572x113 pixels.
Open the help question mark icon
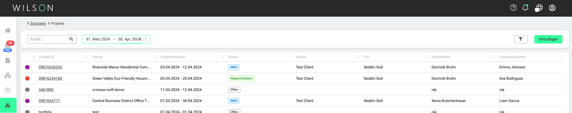pos(513,8)
